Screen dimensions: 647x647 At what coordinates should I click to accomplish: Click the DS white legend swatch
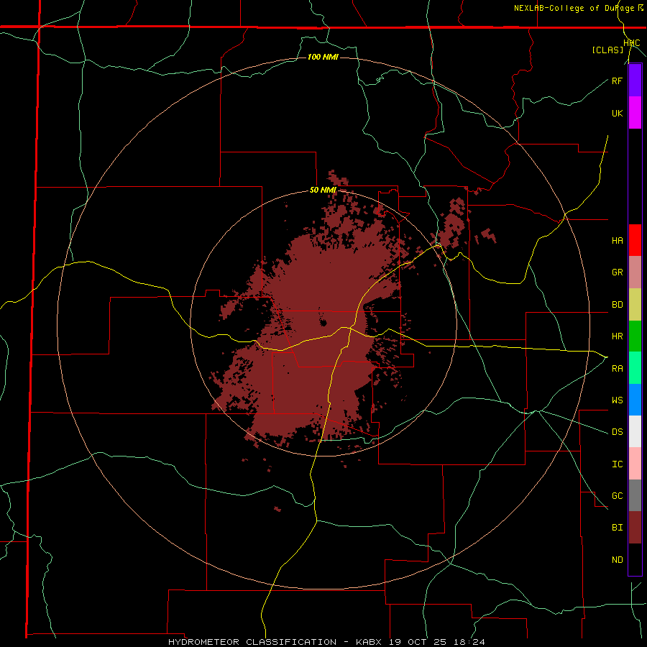(x=635, y=431)
